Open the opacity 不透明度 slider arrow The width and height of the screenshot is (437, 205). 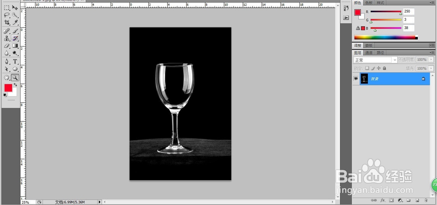(431, 60)
